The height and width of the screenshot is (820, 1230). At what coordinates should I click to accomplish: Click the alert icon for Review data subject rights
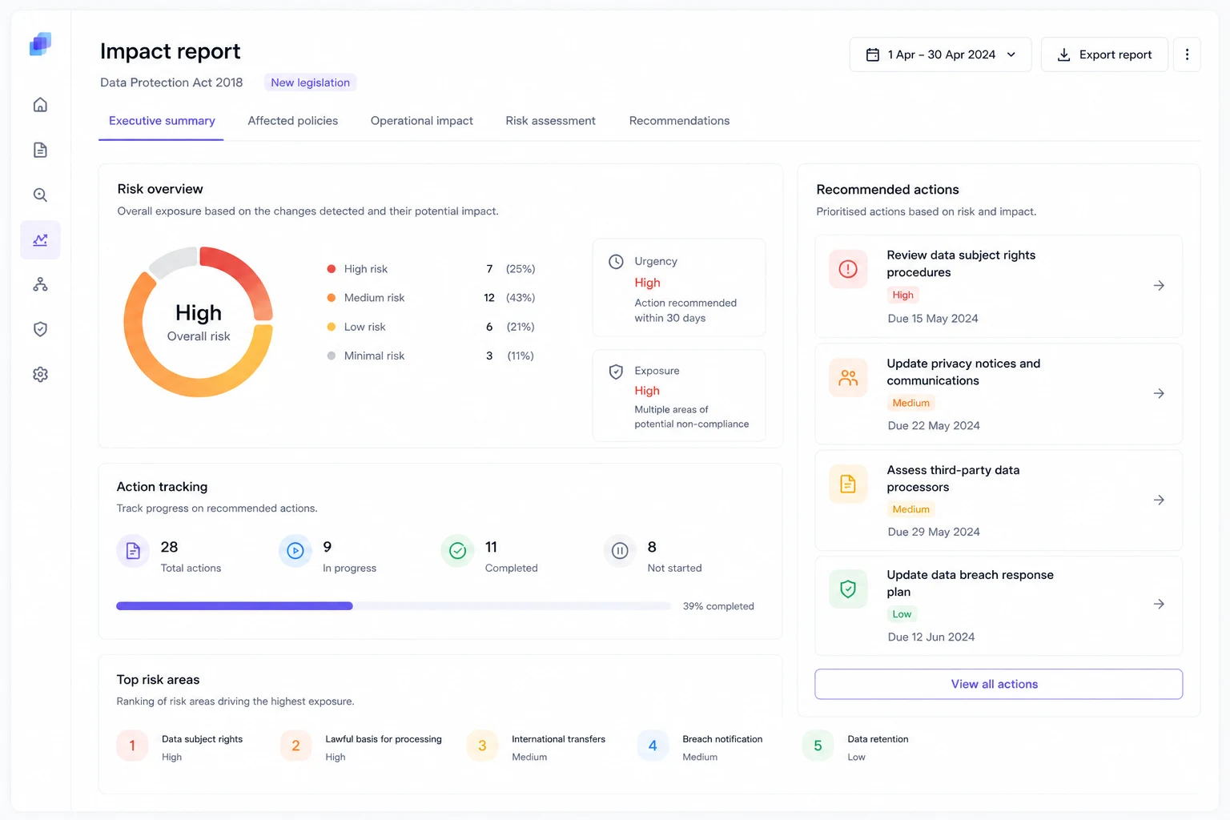pyautogui.click(x=848, y=269)
